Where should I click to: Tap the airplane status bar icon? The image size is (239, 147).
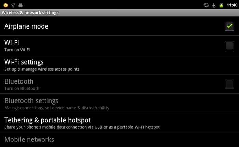214,5
